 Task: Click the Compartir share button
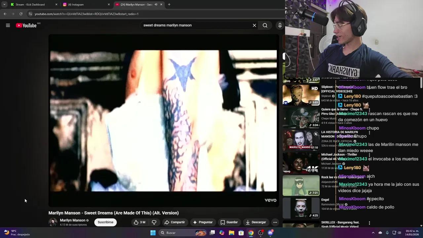174,222
